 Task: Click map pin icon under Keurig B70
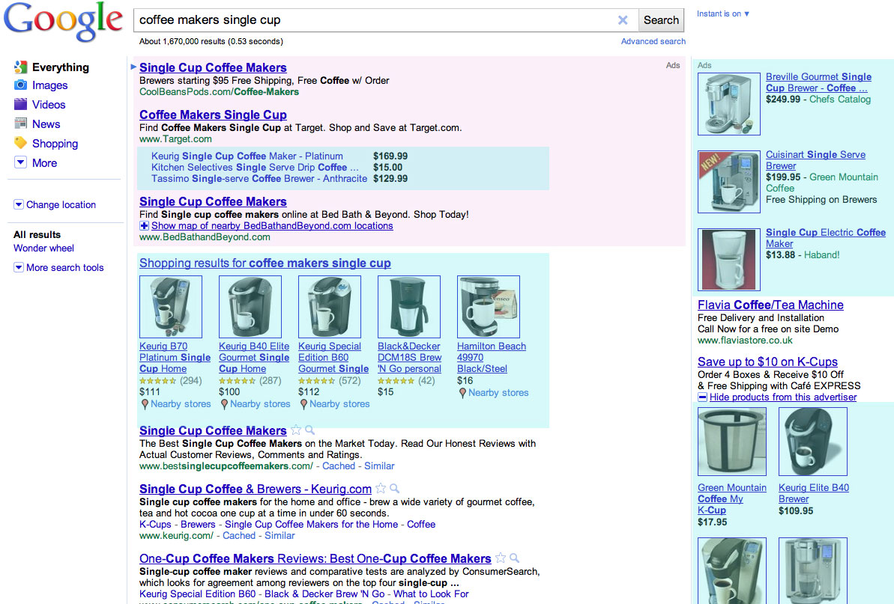click(x=145, y=404)
